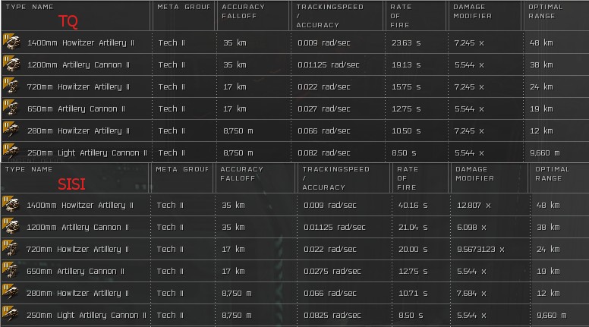Select the 650mm Artillery Cannon II icon under SISI

click(x=10, y=271)
